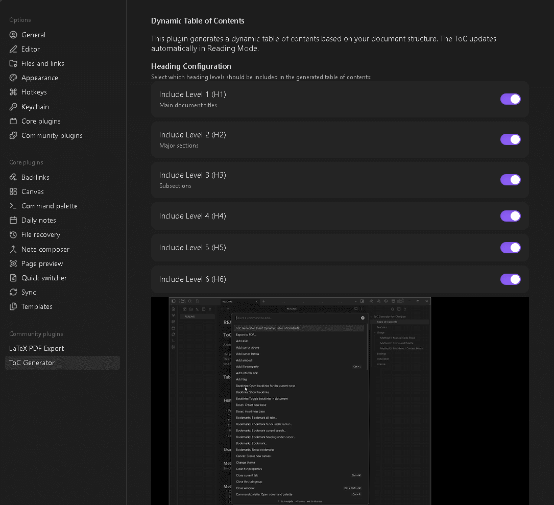Click the 'Main document titles' description
The height and width of the screenshot is (505, 554).
tap(188, 105)
